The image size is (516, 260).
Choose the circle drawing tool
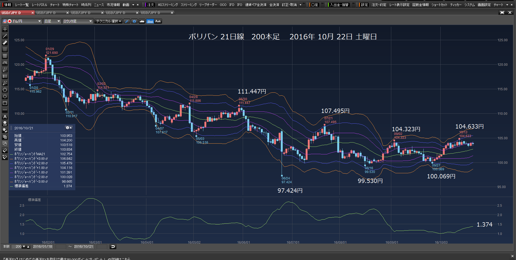pos(5,96)
